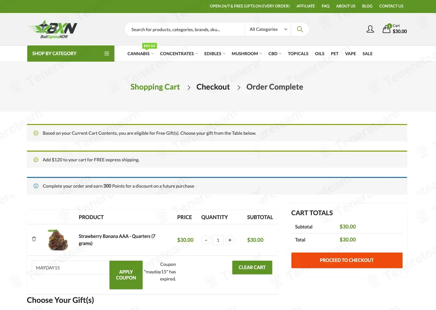The width and height of the screenshot is (436, 310).
Task: Open the Sale menu item
Action: (x=367, y=54)
